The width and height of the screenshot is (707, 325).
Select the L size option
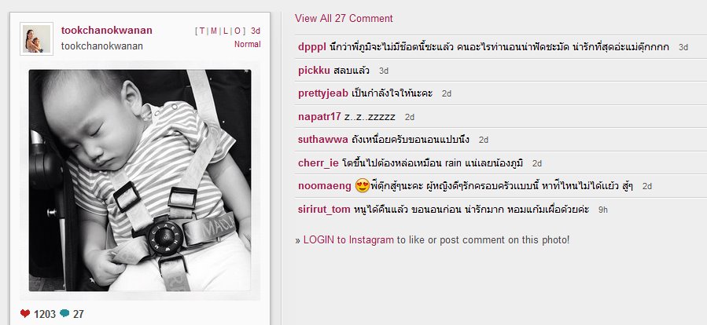(x=225, y=31)
